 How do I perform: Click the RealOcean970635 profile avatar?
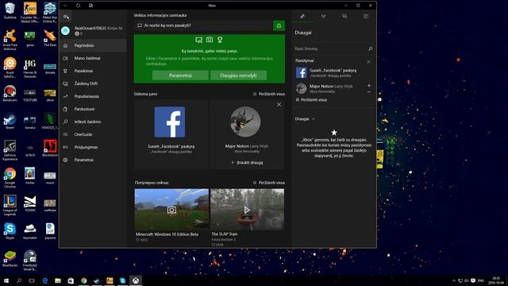pyautogui.click(x=65, y=31)
